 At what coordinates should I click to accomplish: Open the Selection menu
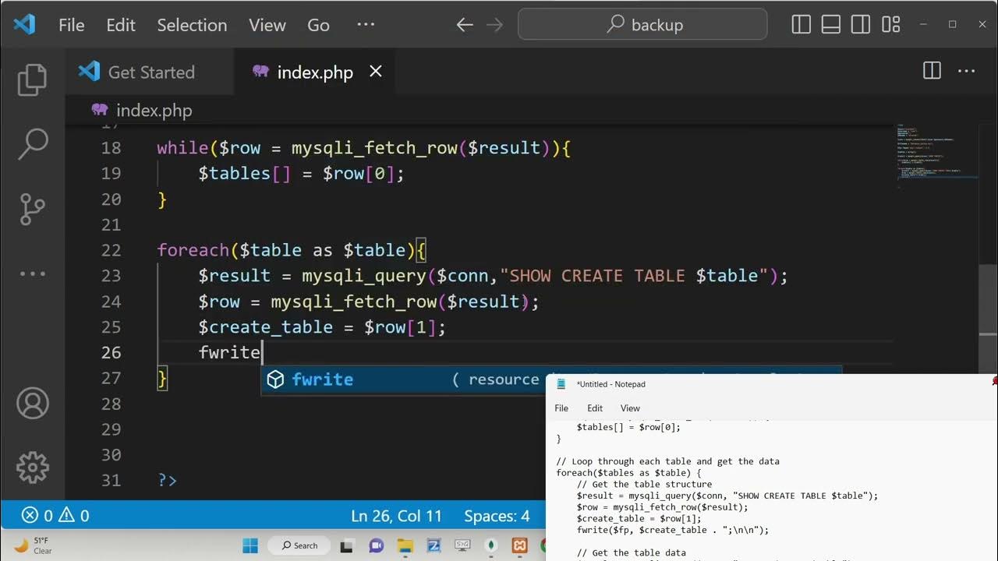(x=192, y=25)
